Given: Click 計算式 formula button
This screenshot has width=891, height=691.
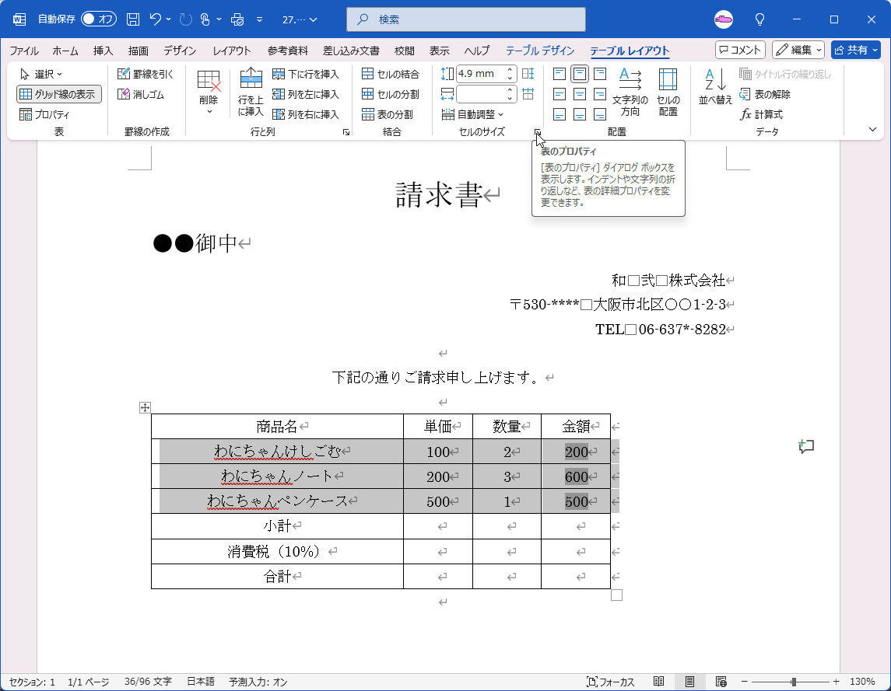Looking at the screenshot, I should (762, 114).
